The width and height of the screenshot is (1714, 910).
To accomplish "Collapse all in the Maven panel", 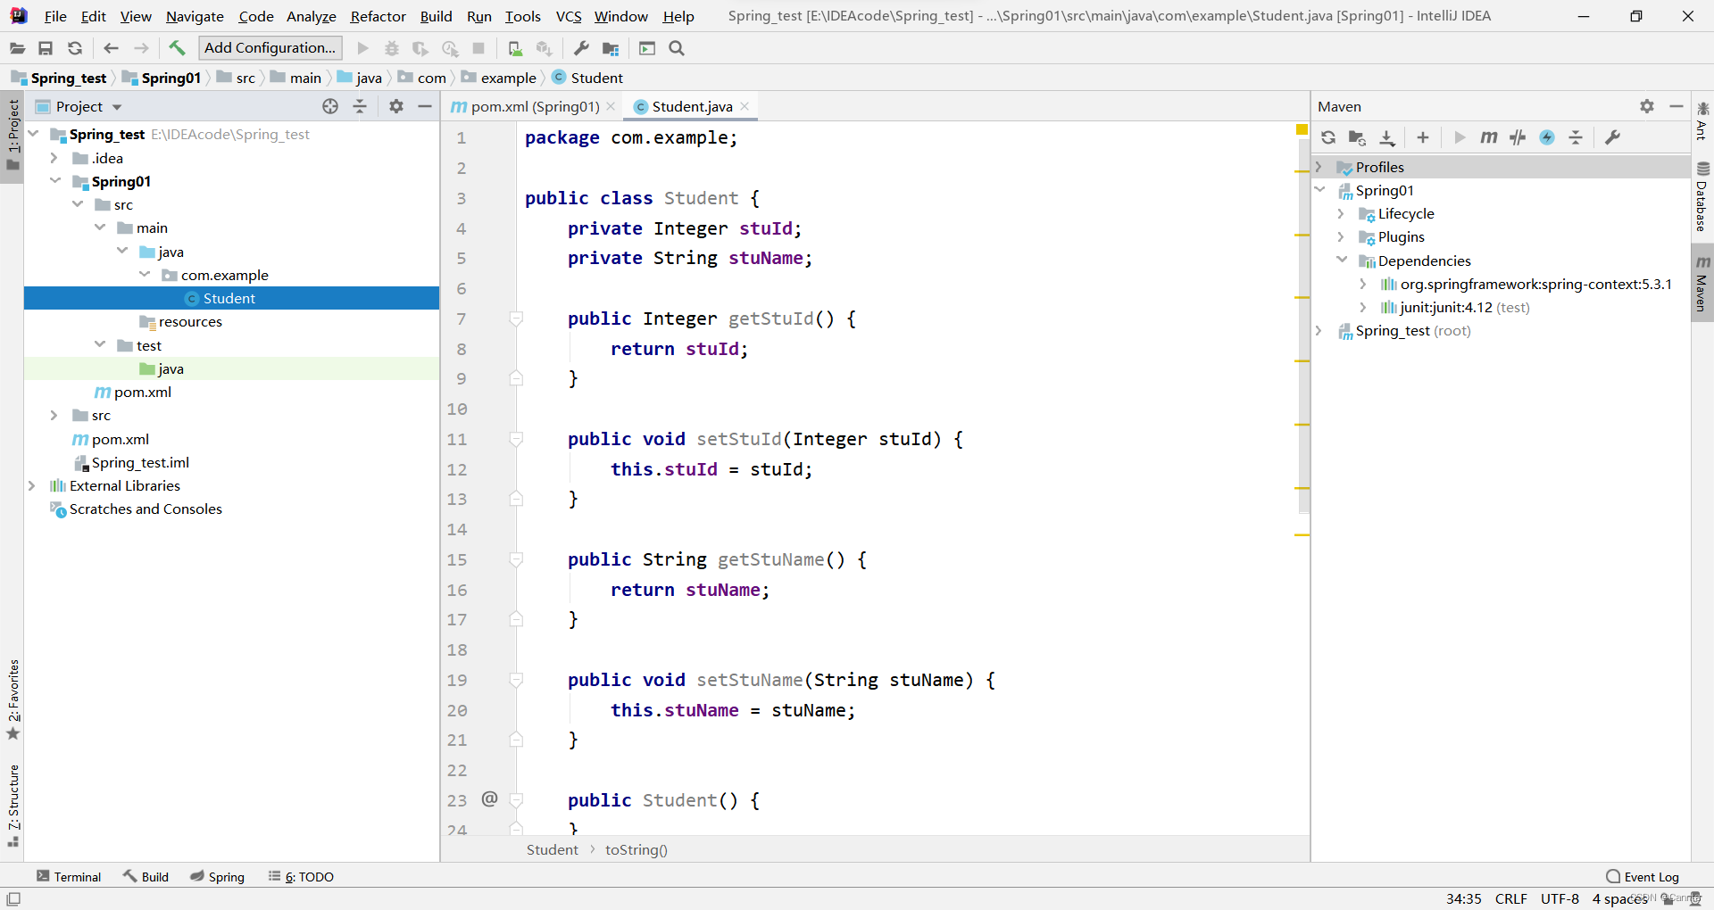I will pos(1576,137).
